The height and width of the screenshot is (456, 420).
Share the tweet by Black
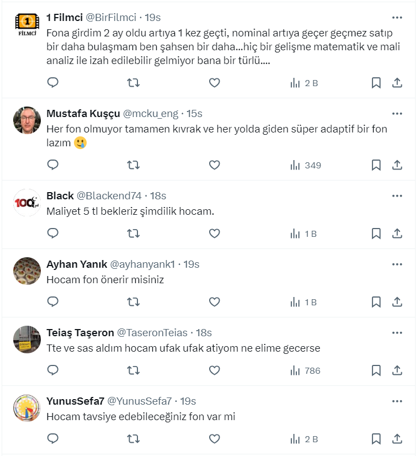tap(397, 234)
